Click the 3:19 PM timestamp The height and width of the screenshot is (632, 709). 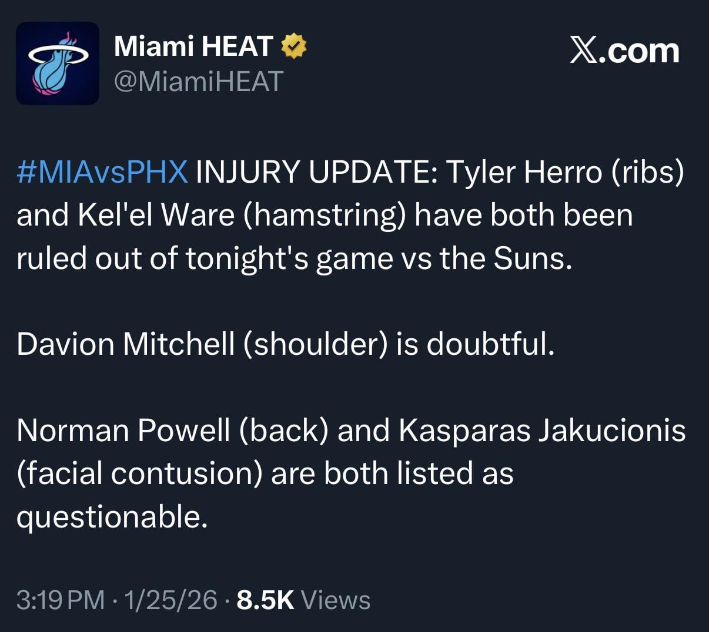tap(61, 600)
